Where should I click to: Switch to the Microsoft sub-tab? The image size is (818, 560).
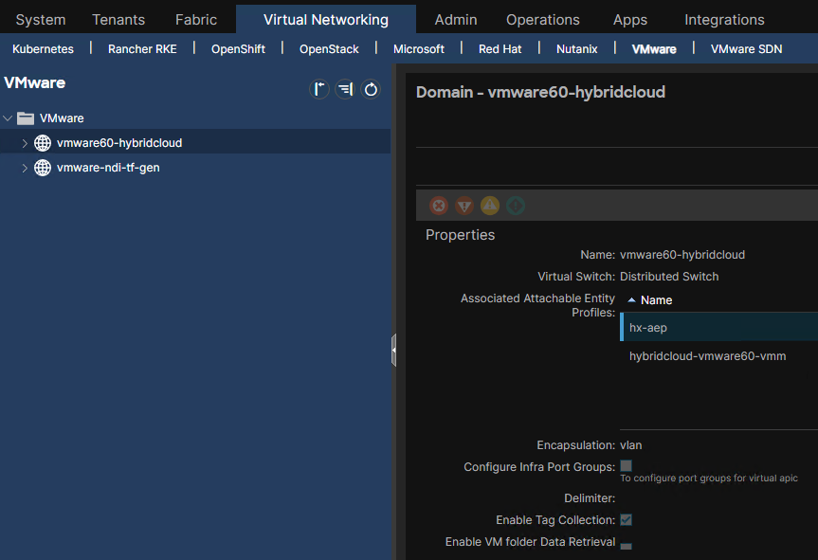(x=418, y=49)
